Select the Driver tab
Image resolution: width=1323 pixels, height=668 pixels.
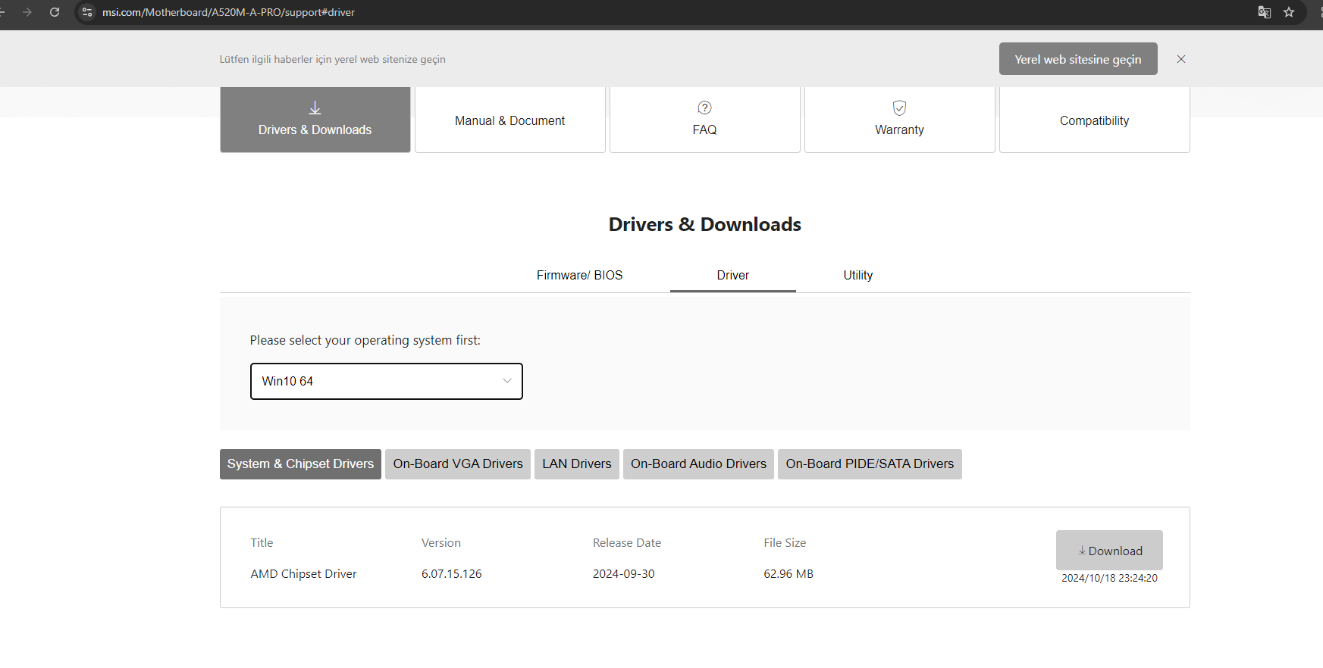point(733,275)
